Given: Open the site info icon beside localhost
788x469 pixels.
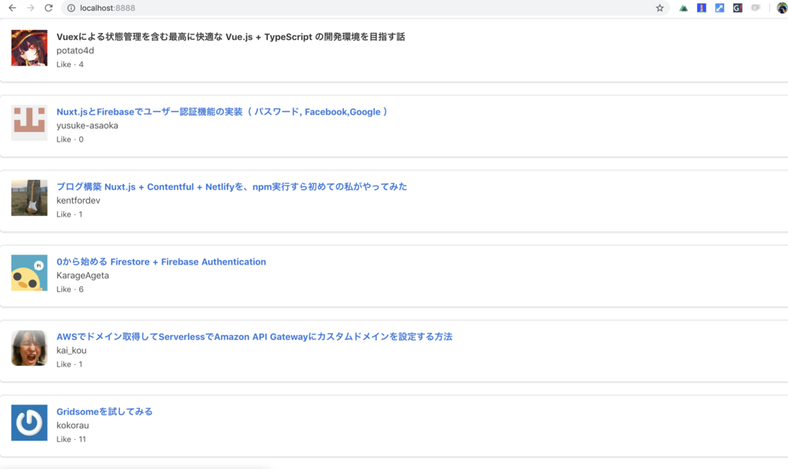Looking at the screenshot, I should [x=72, y=8].
